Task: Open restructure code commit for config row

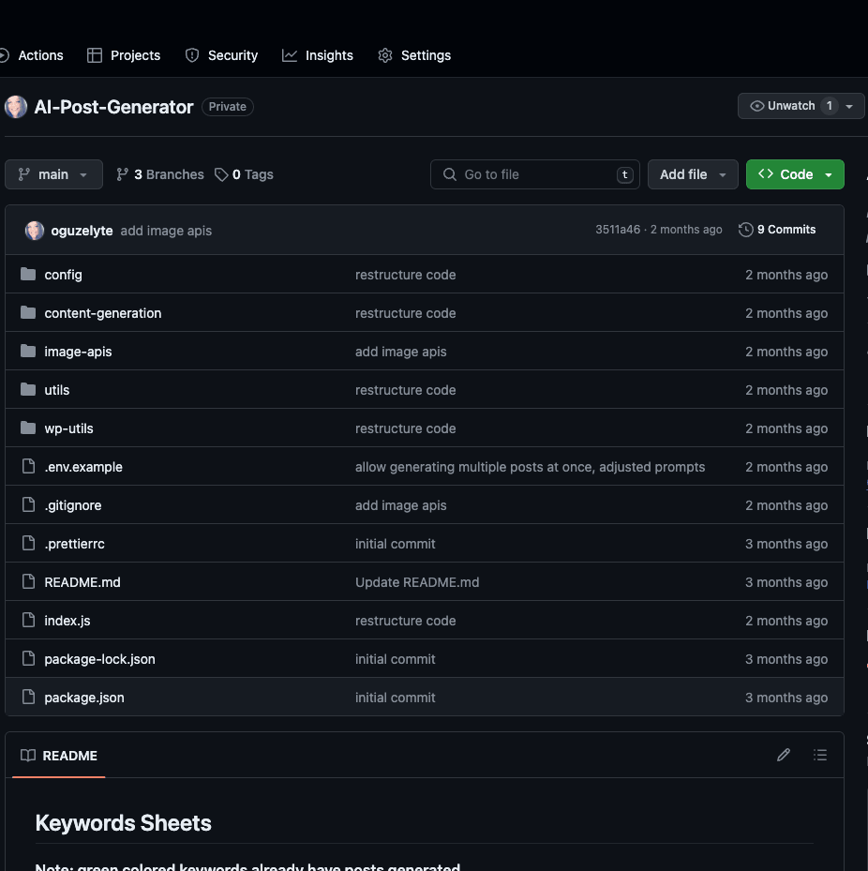Action: coord(405,275)
